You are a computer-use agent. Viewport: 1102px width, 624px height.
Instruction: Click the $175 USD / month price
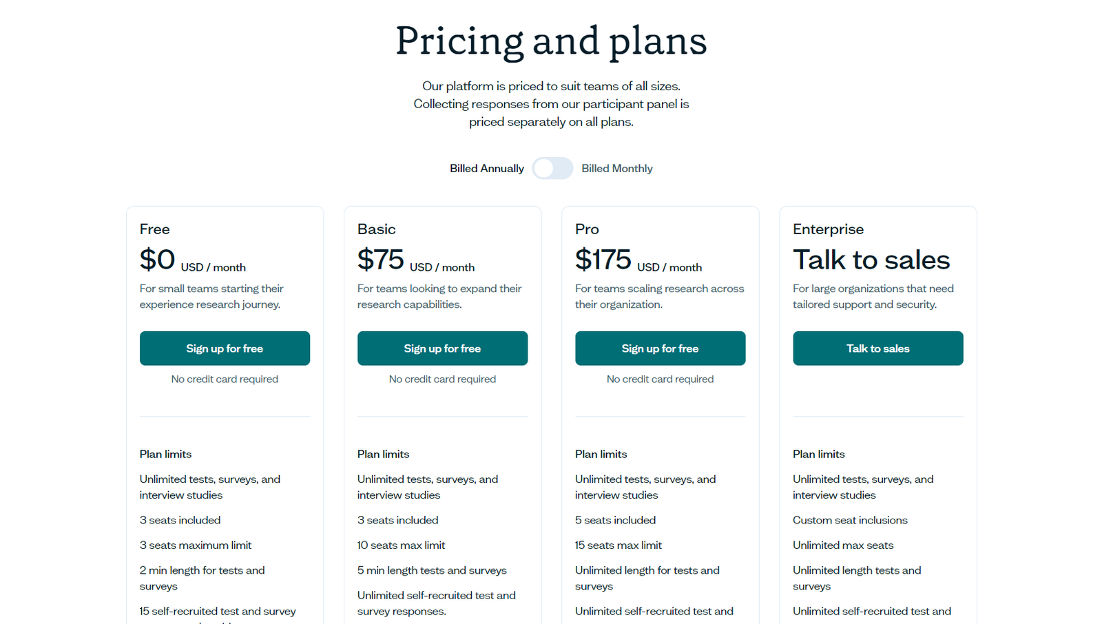(638, 261)
